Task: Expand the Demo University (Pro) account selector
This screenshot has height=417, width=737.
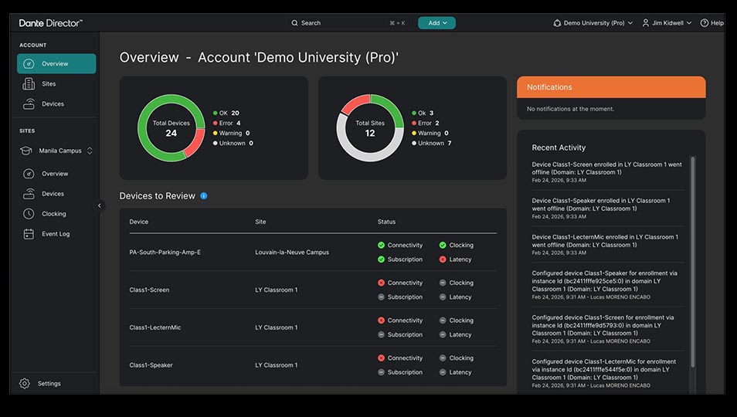Action: [x=593, y=23]
